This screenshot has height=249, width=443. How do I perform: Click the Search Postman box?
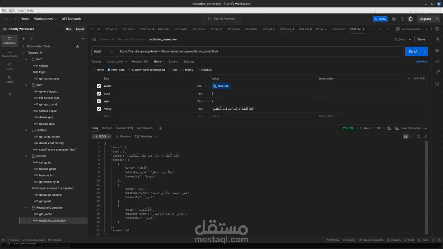click(221, 19)
